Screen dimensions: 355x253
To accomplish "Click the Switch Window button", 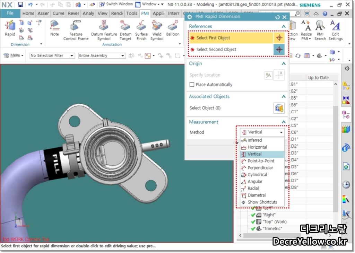I will coord(116,4).
